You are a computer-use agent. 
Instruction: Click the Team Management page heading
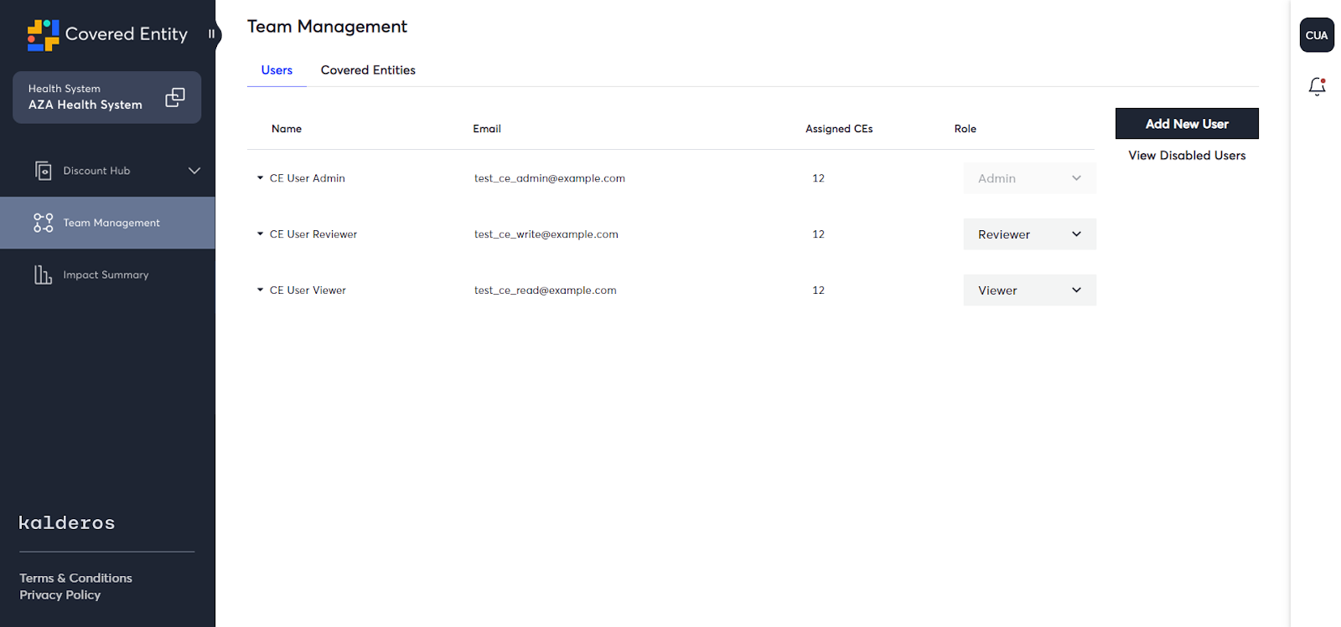pyautogui.click(x=327, y=27)
